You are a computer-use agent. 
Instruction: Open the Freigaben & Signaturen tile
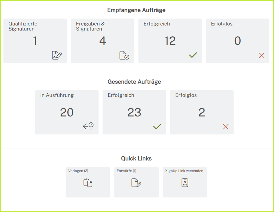coord(102,41)
